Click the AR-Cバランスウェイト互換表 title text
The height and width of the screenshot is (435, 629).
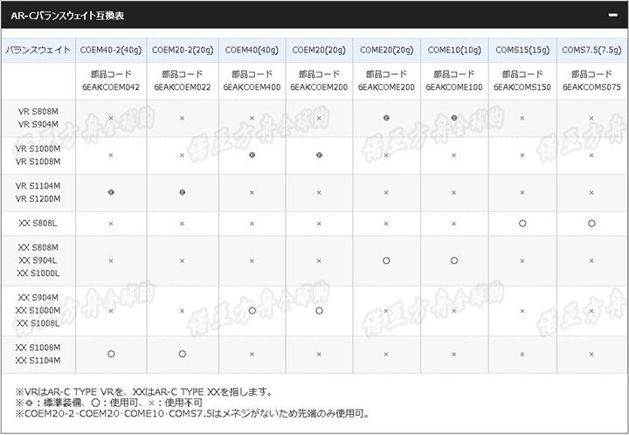pyautogui.click(x=67, y=16)
